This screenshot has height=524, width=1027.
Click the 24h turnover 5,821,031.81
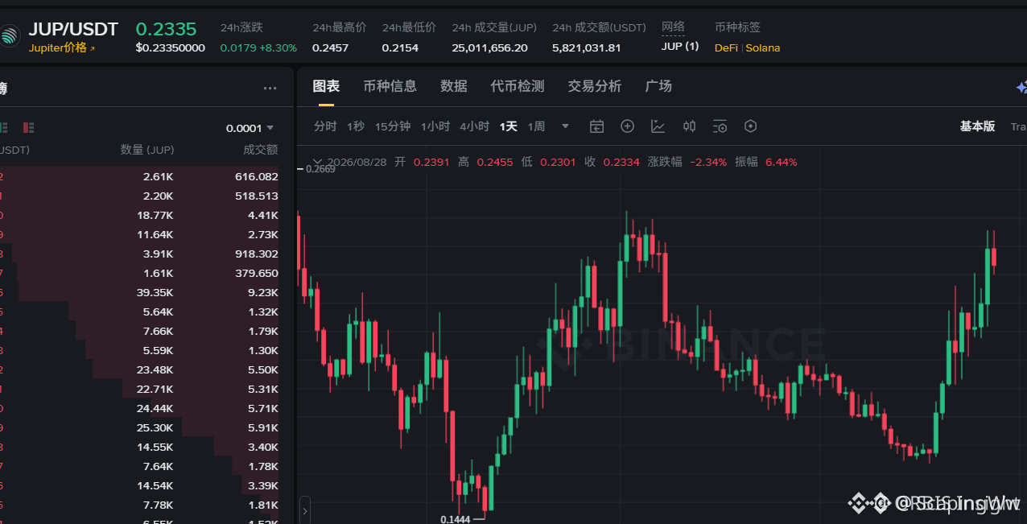[587, 47]
